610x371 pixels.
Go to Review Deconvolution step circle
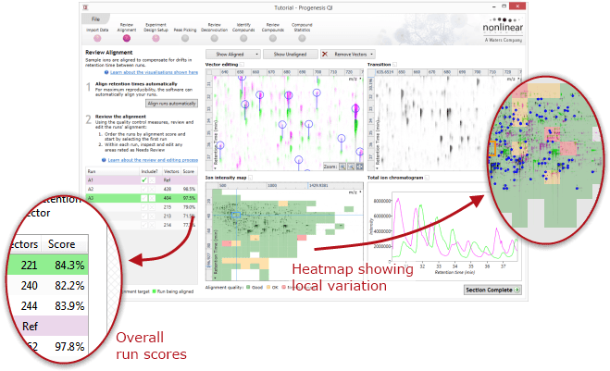[215, 38]
